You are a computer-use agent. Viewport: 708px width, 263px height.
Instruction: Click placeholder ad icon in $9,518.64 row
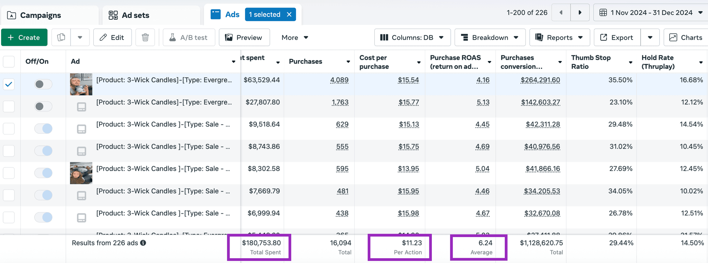[82, 129]
